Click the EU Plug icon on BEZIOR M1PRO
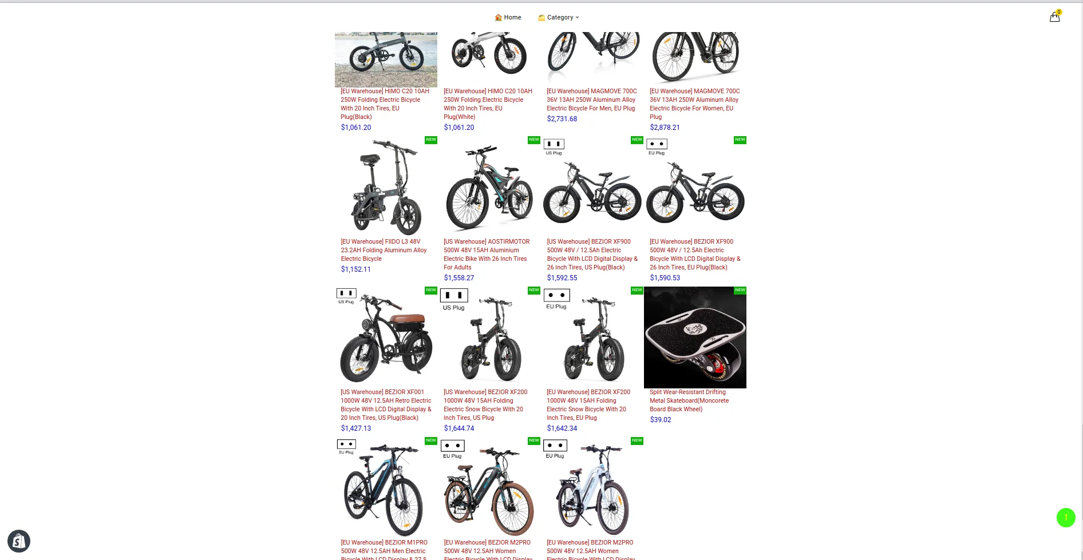Screen dimensions: 1083x560 [x=346, y=447]
